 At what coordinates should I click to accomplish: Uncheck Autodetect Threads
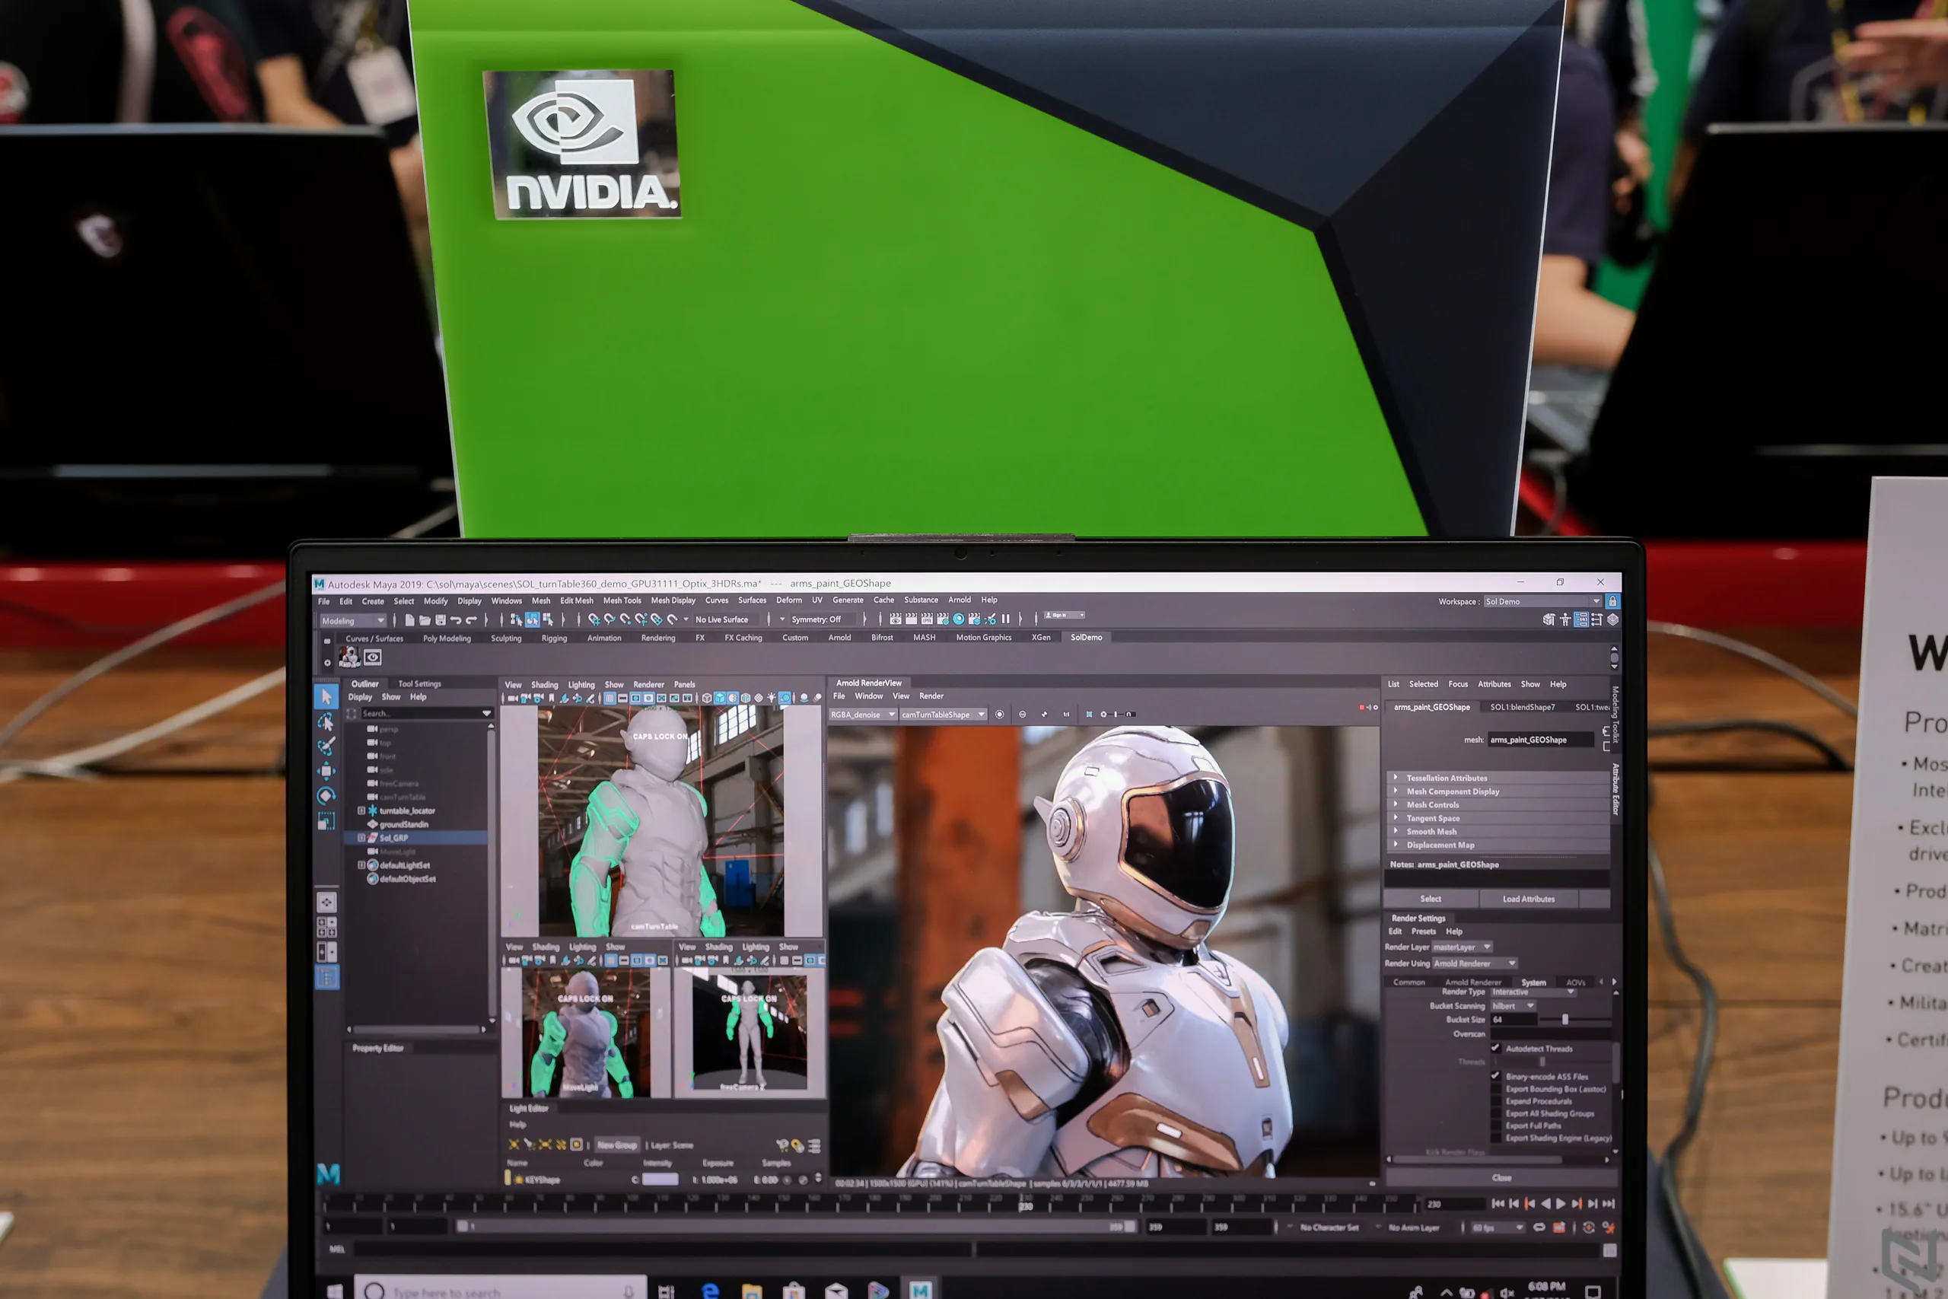[1496, 1048]
